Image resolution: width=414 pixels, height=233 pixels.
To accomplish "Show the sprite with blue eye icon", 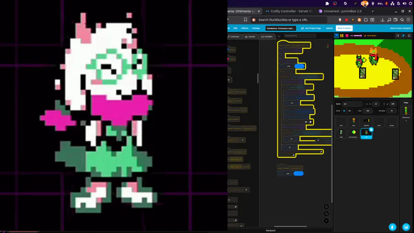I will [344, 111].
